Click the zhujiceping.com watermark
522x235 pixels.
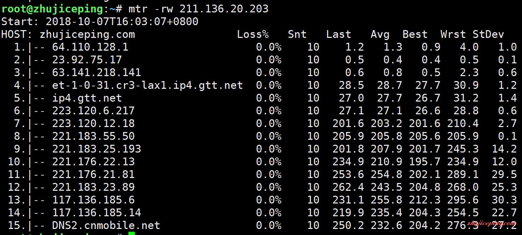[x=492, y=223]
